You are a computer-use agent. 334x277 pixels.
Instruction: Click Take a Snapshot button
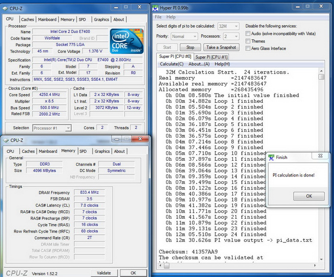[x=221, y=47]
